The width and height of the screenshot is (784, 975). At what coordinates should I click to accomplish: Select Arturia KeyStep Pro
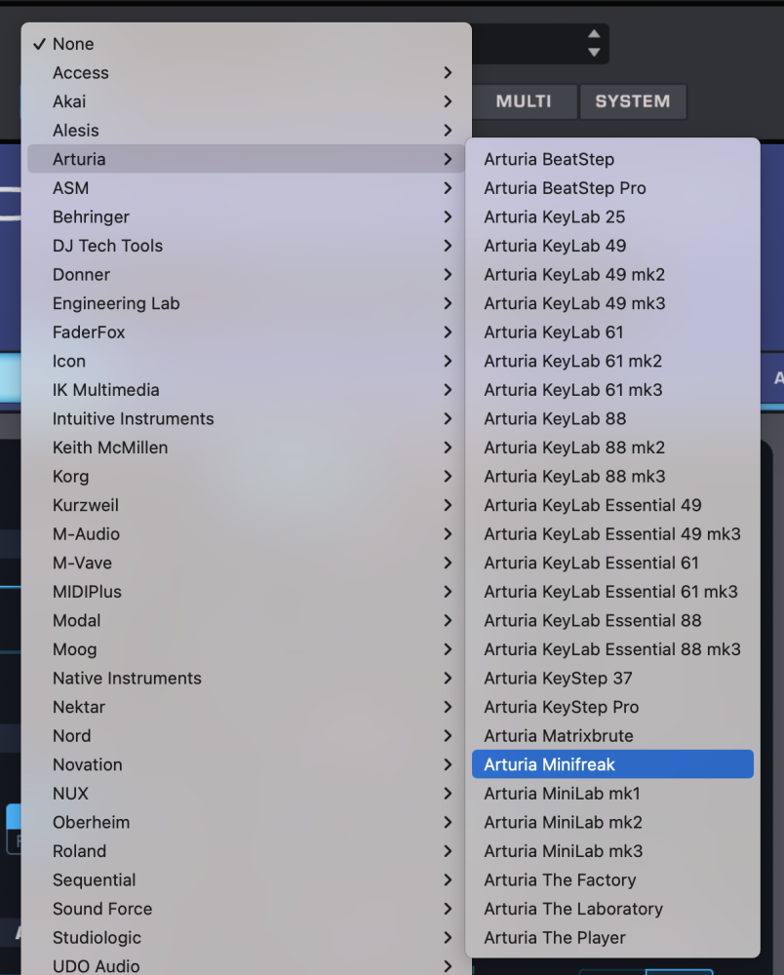[612, 707]
